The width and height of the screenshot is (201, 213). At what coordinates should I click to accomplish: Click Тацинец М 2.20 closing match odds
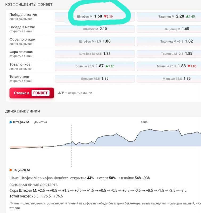[x=169, y=17]
